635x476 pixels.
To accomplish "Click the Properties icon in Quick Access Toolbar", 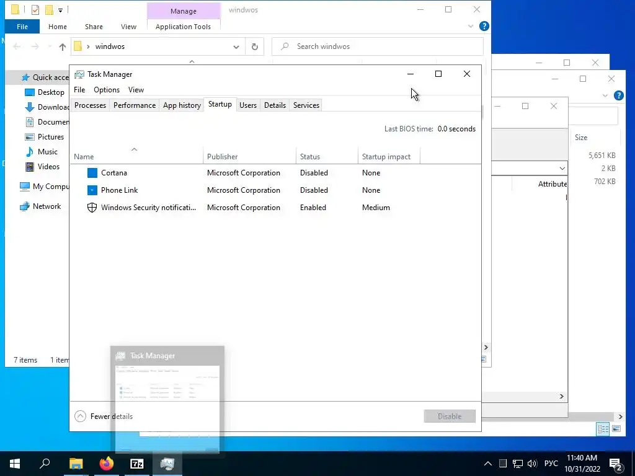I will pos(35,10).
